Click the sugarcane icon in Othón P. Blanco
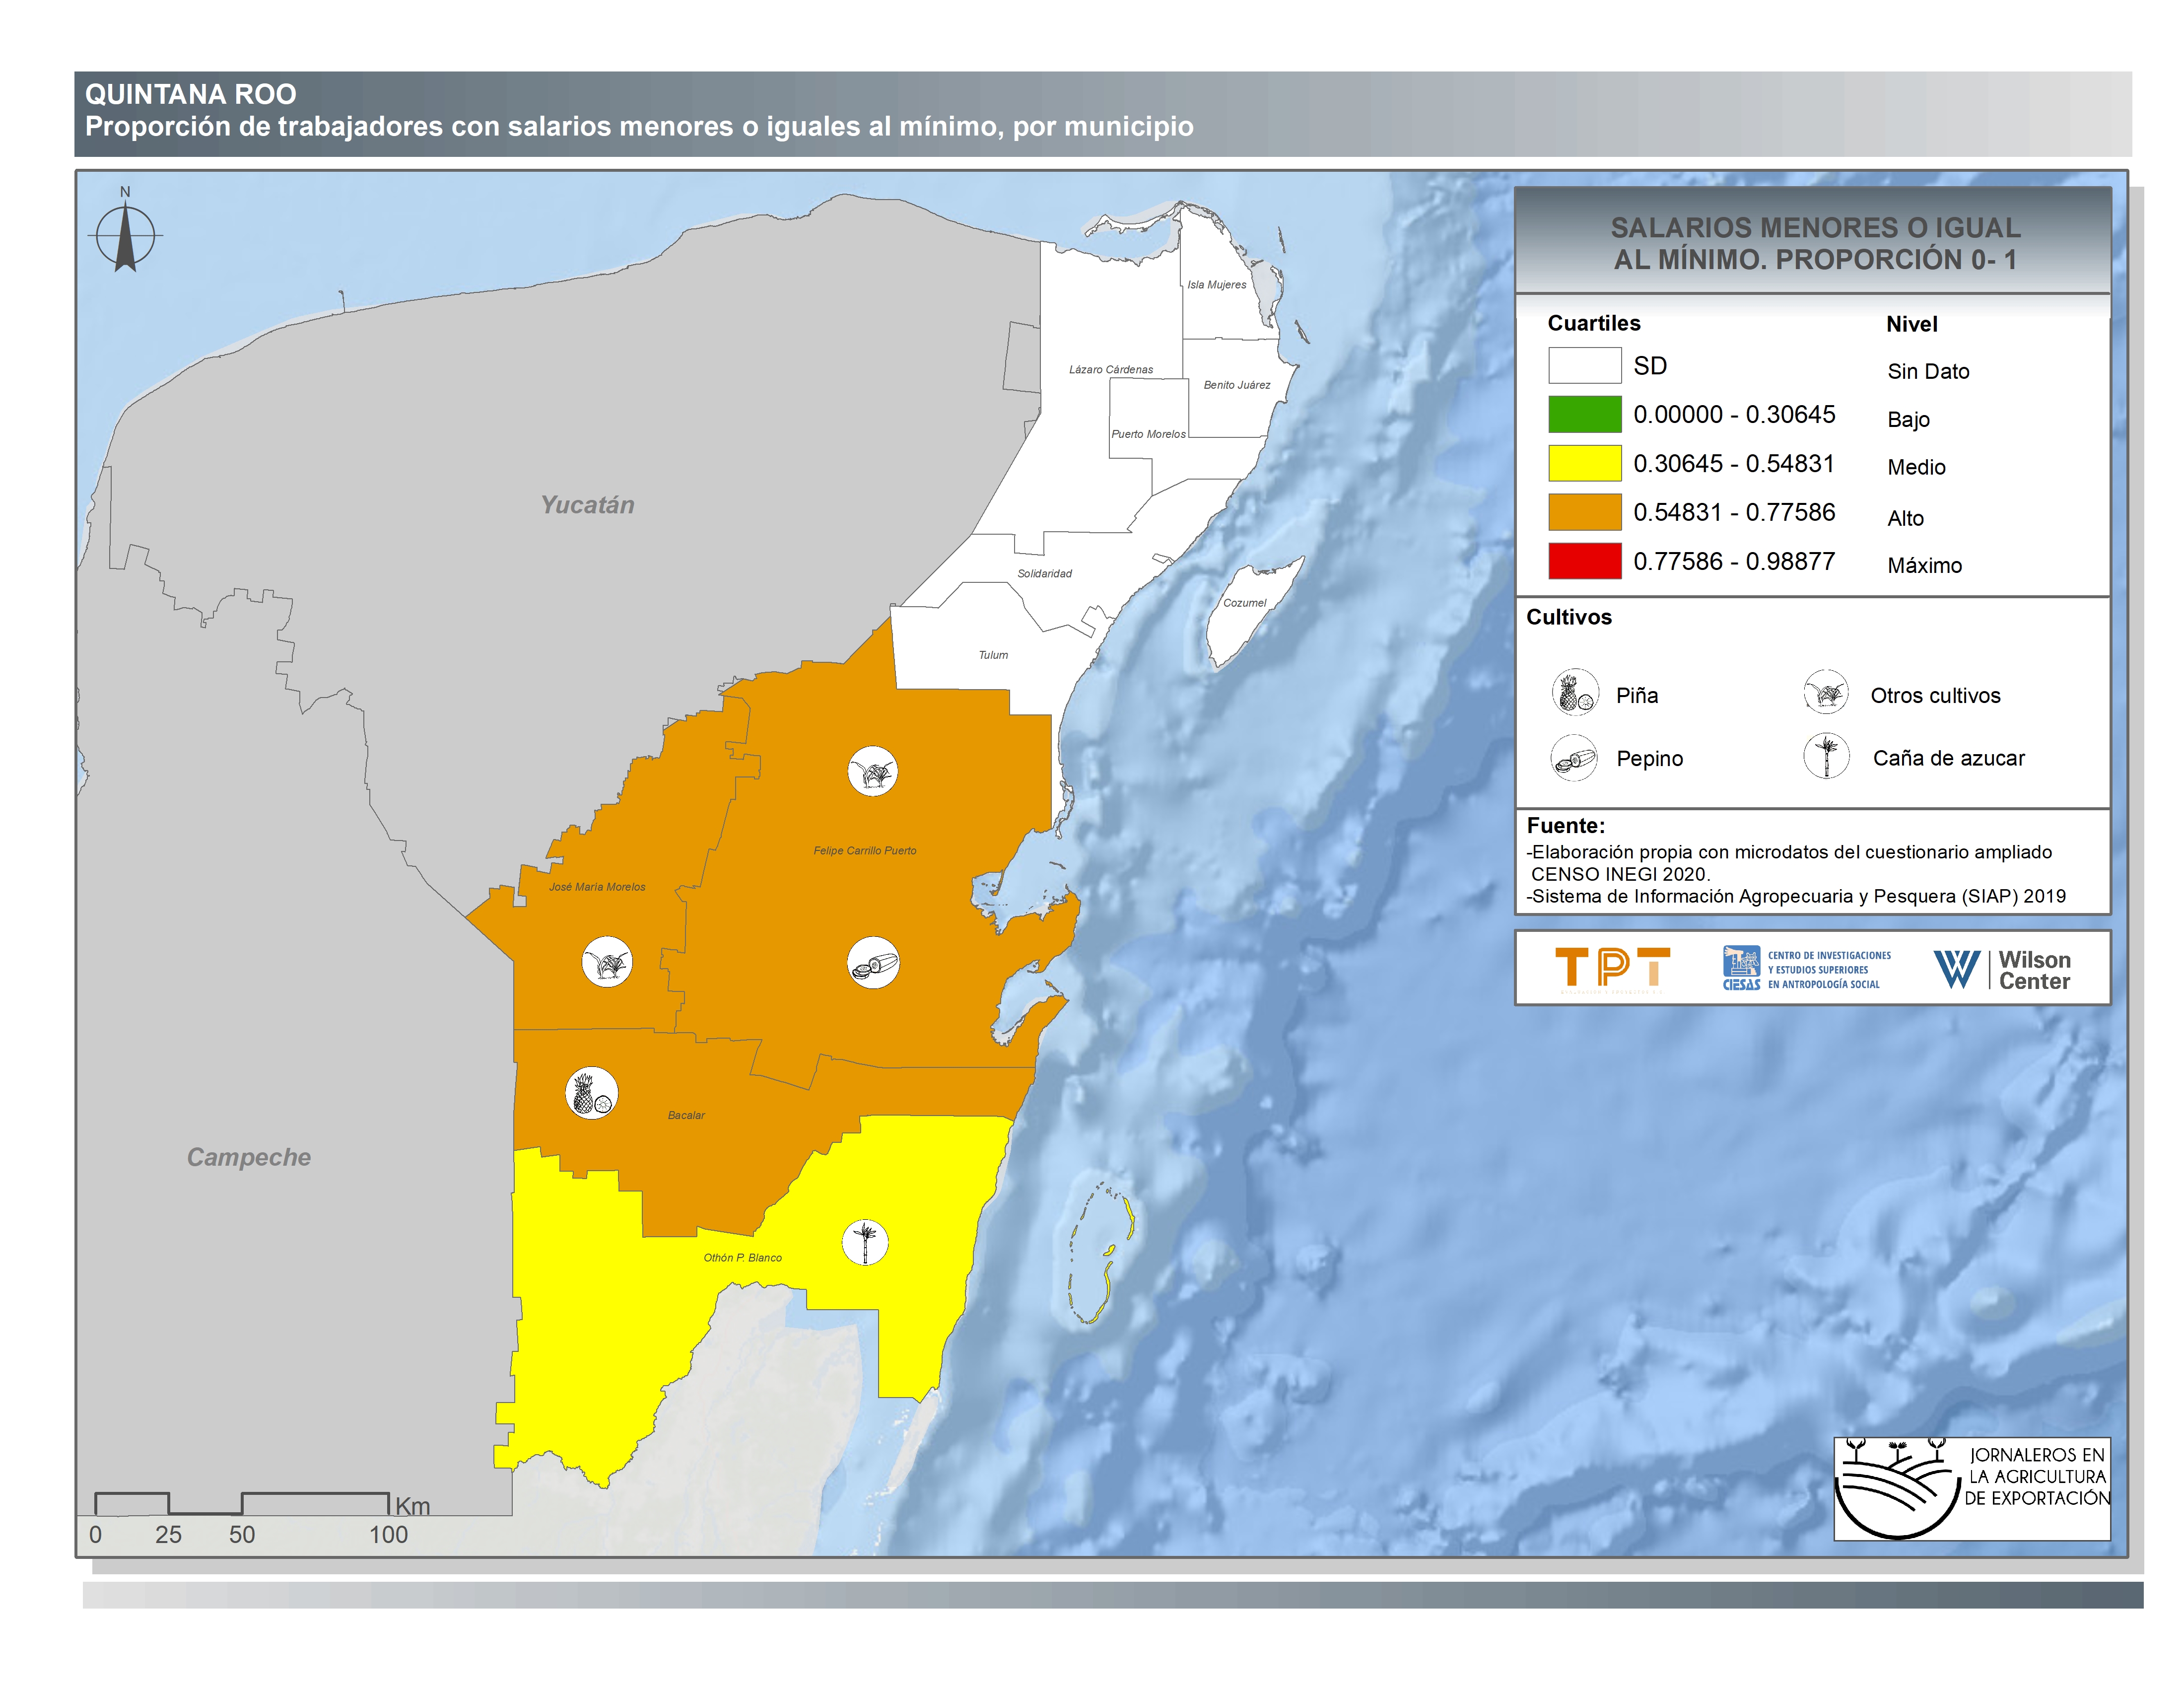The width and height of the screenshot is (2184, 1688). pos(865,1242)
